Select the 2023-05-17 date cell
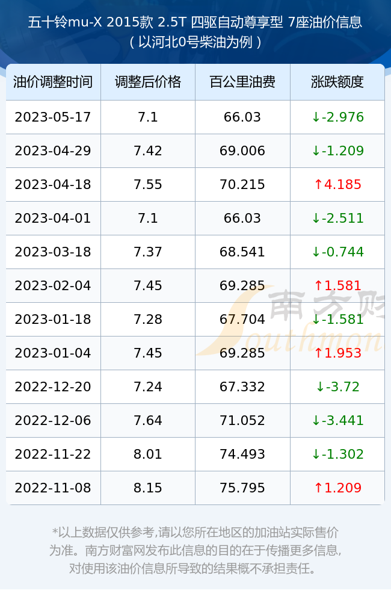391x602 pixels. click(x=53, y=117)
